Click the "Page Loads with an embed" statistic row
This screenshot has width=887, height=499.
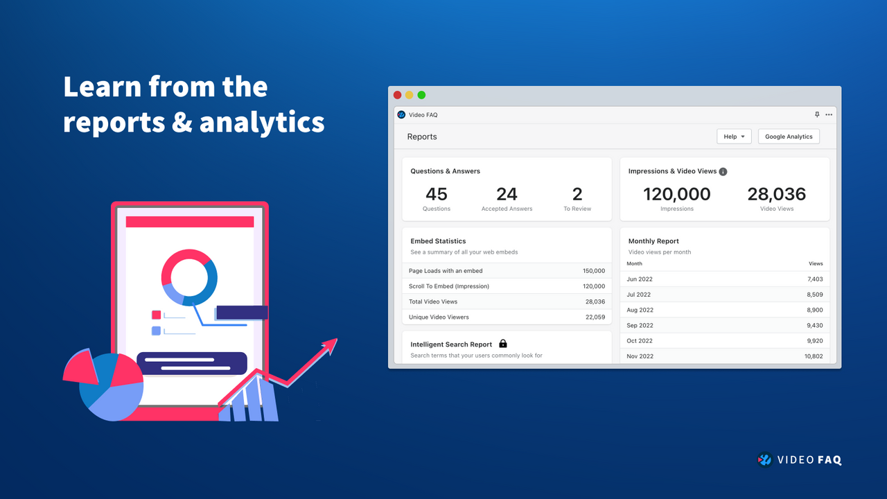[507, 270]
